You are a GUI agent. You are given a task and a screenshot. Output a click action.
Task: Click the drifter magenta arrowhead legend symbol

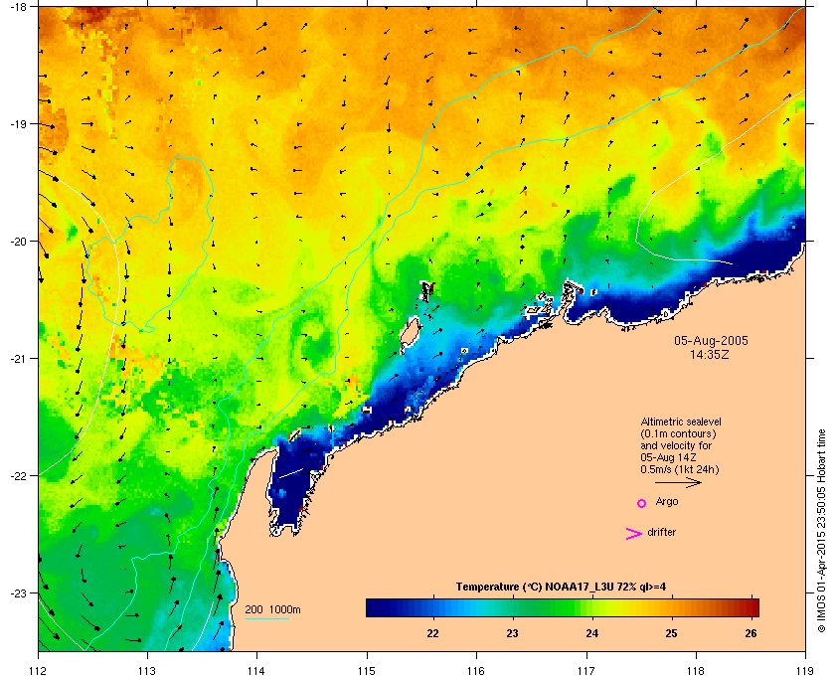tap(633, 534)
